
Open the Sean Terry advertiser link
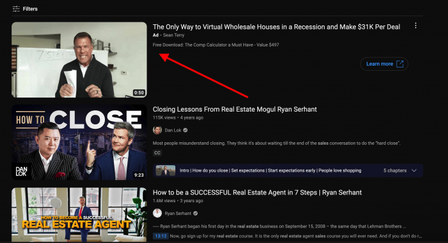(173, 35)
